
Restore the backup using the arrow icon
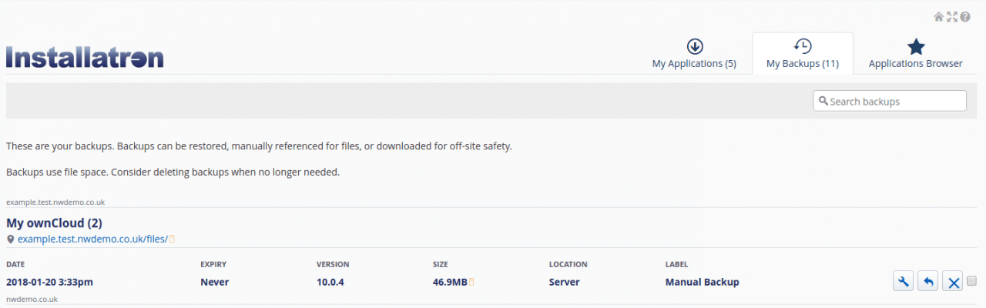click(x=928, y=281)
